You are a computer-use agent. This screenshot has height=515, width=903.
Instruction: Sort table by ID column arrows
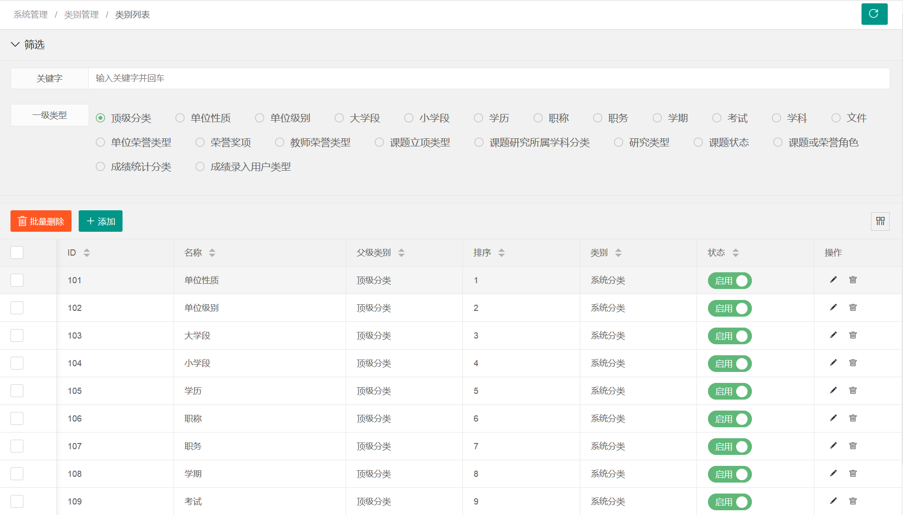coord(86,253)
